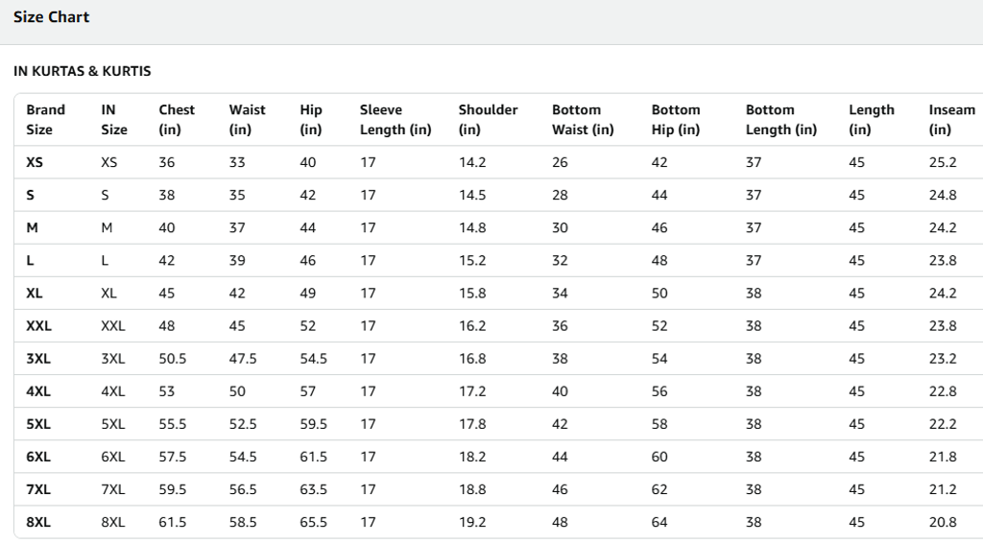Click the Chest (in) column header
This screenshot has width=983, height=543.
click(176, 120)
